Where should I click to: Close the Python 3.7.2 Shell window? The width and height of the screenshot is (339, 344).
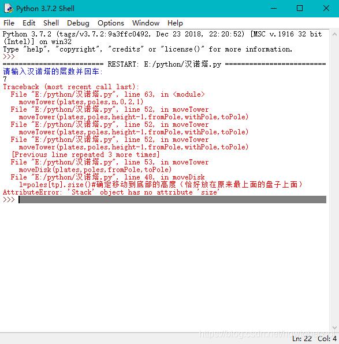[326, 8]
